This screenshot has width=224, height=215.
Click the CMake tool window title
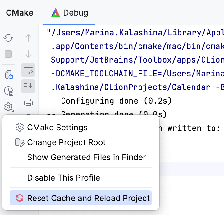20,13
